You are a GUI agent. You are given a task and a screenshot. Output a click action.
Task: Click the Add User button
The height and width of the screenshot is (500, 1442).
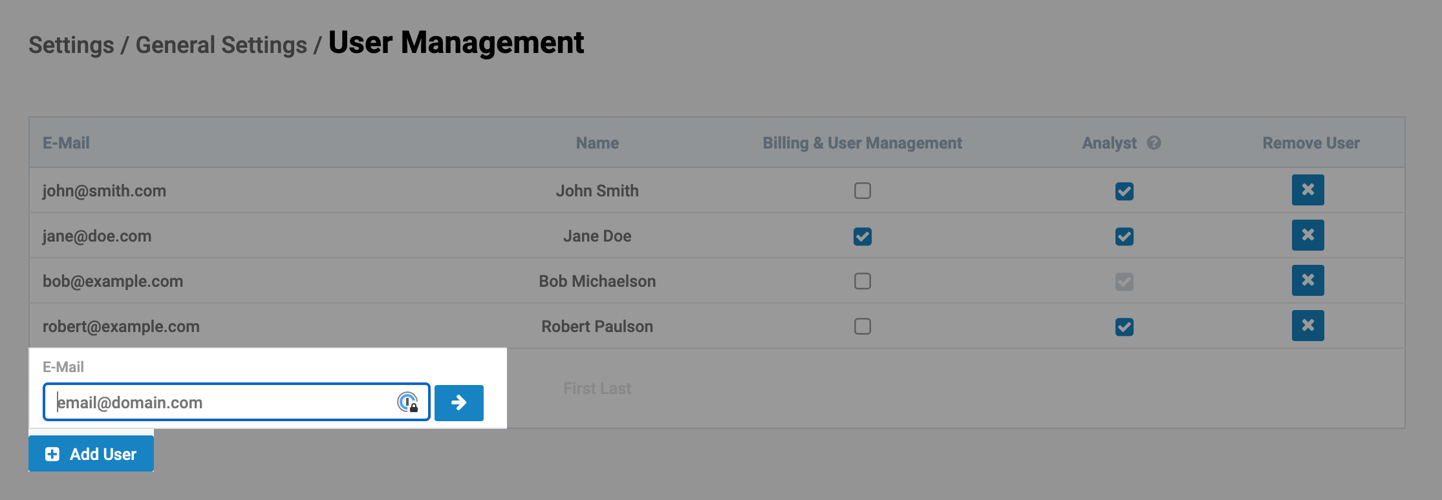coord(91,454)
